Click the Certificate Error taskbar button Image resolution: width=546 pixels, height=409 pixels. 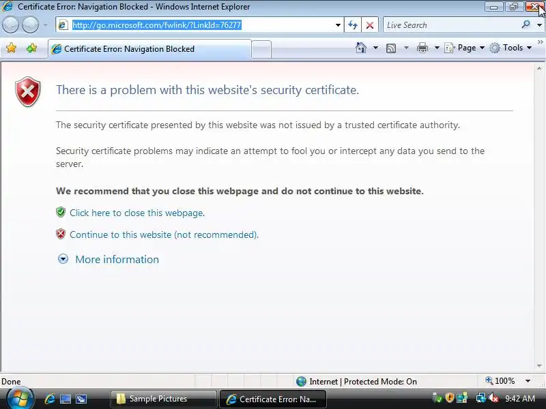tap(273, 399)
